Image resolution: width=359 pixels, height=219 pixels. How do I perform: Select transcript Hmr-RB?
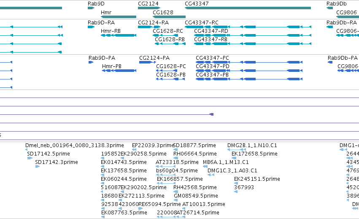(119, 35)
